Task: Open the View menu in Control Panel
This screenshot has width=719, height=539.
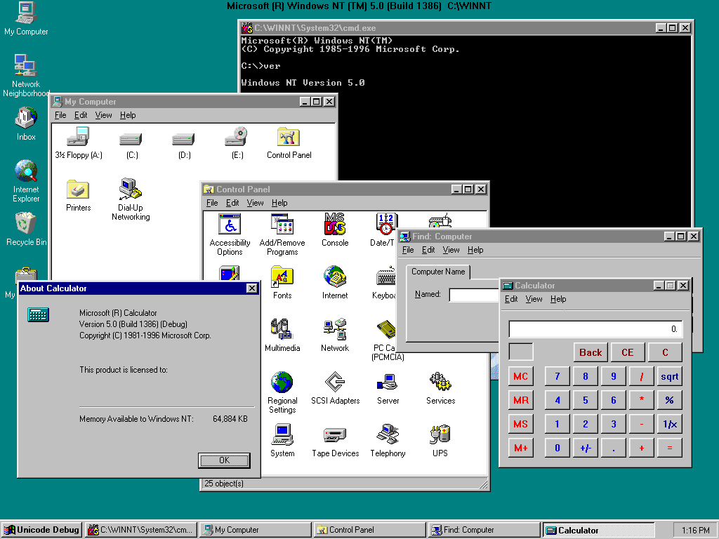Action: pyautogui.click(x=257, y=203)
